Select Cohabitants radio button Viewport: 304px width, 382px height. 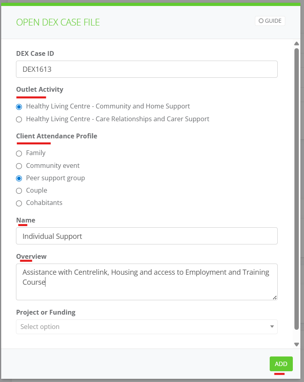(x=19, y=203)
